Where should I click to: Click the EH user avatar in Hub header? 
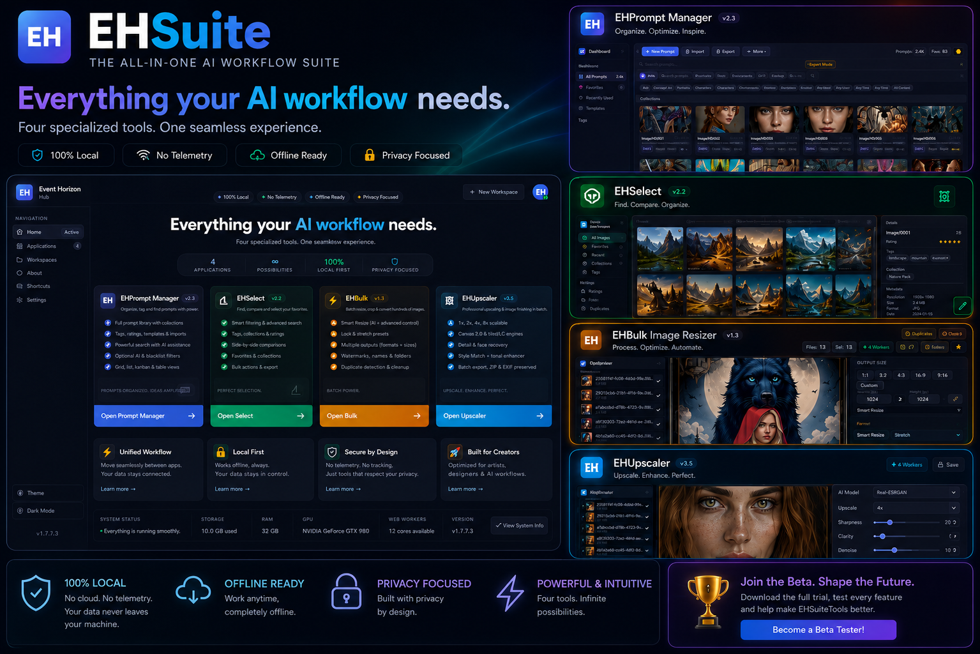(x=541, y=192)
